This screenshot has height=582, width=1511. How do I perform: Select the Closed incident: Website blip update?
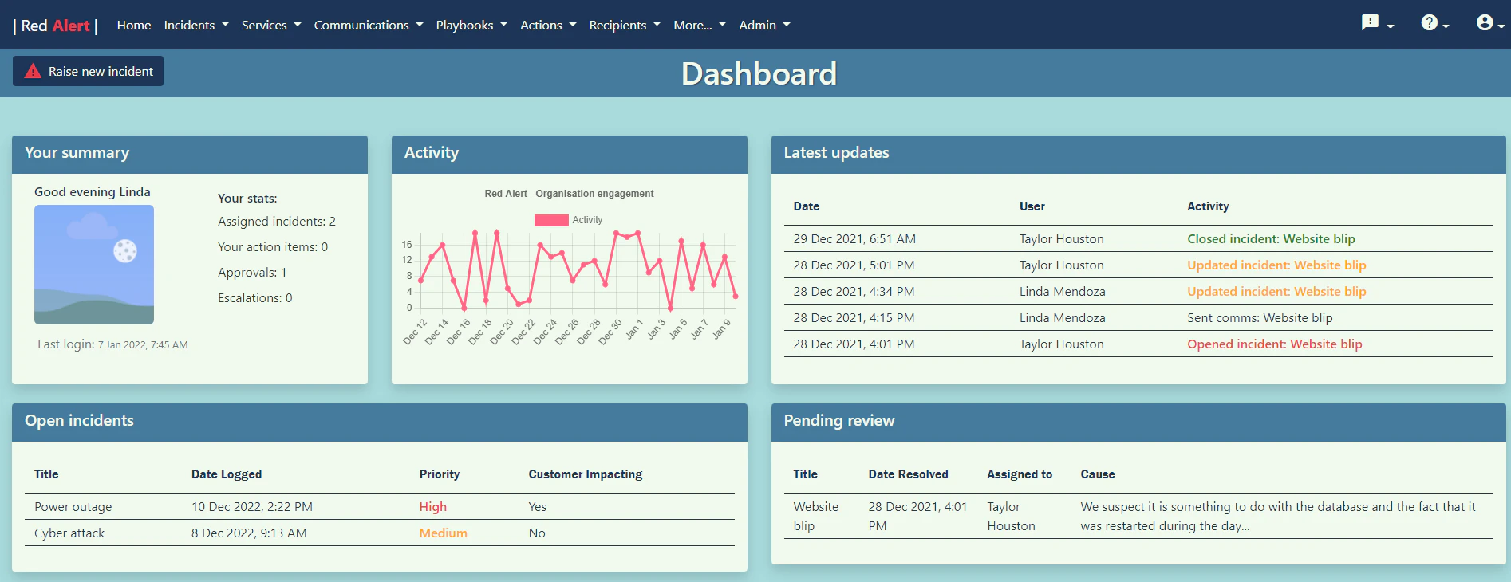pos(1270,239)
